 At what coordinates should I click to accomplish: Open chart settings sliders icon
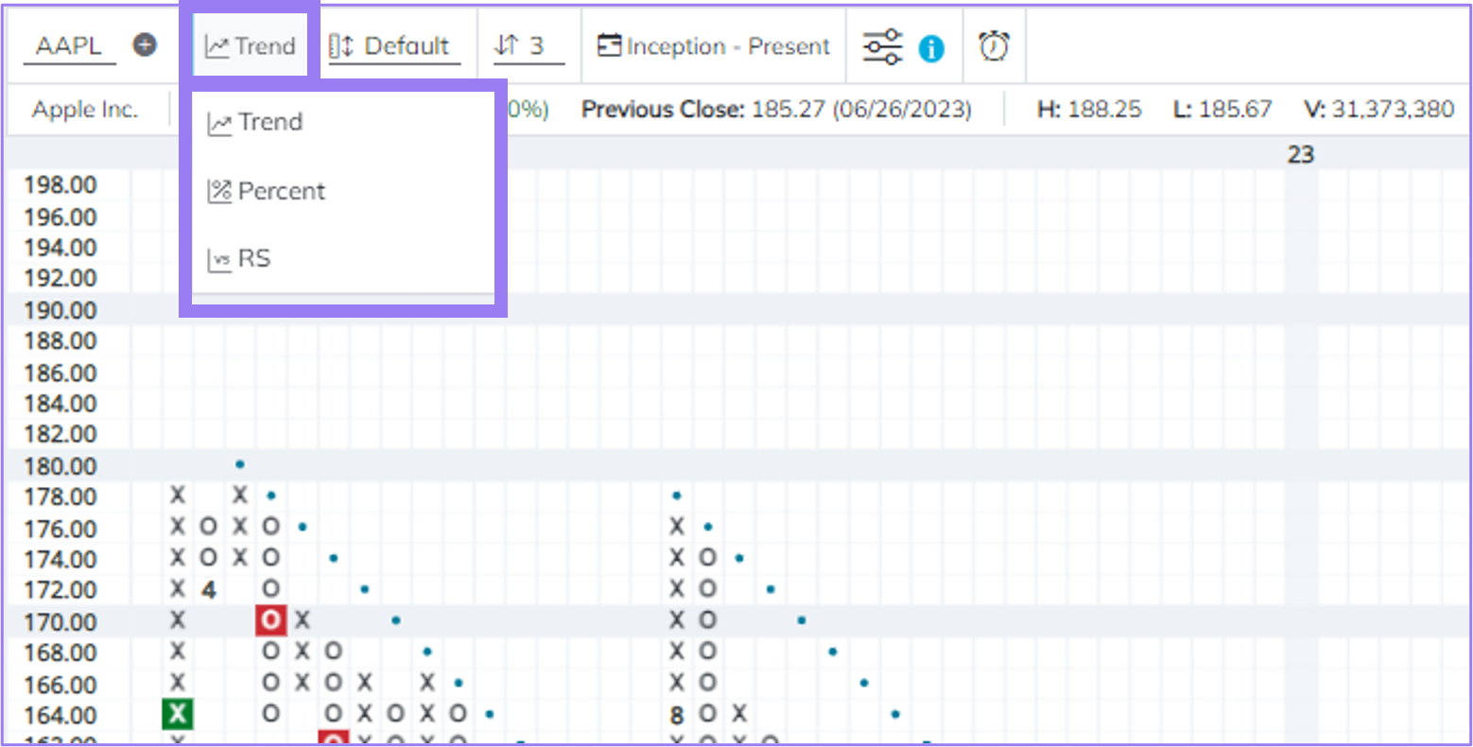882,46
